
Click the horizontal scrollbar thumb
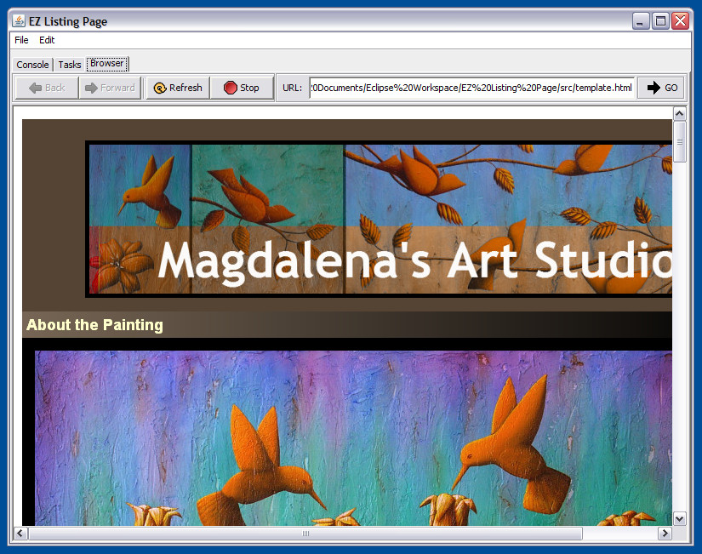click(305, 534)
